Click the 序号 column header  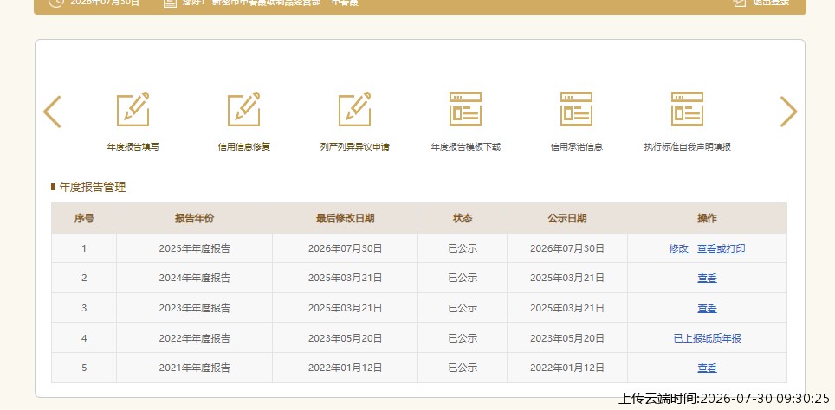[84, 218]
